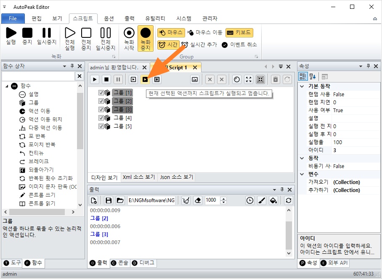Open the 옵션 ribbon tab
The image size is (382, 279).
click(x=109, y=18)
